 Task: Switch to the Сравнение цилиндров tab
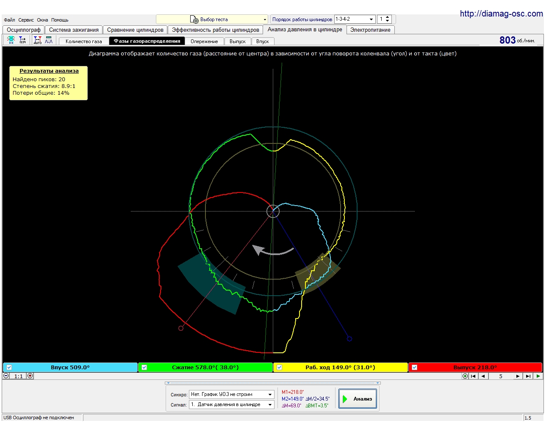(135, 30)
